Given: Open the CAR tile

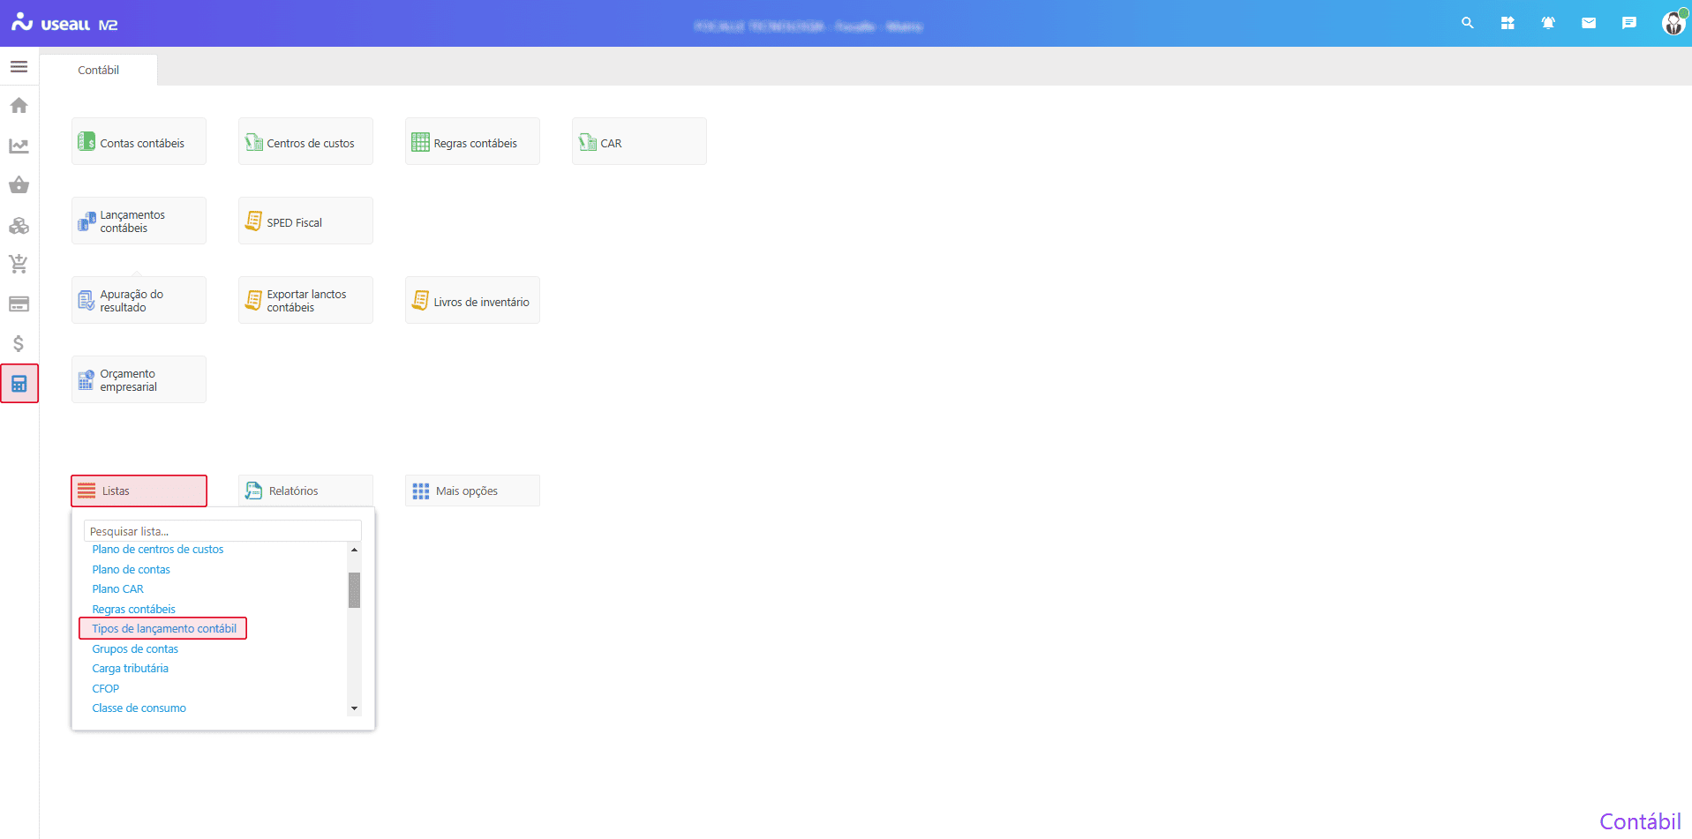Looking at the screenshot, I should tap(639, 141).
